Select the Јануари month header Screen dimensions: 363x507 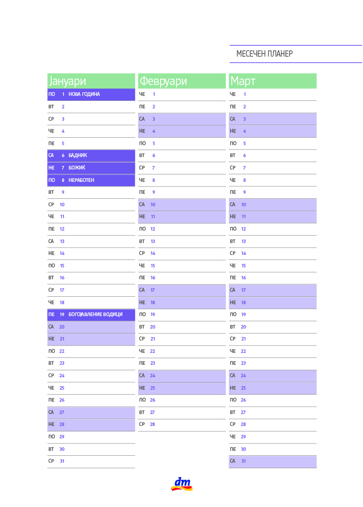(91, 81)
